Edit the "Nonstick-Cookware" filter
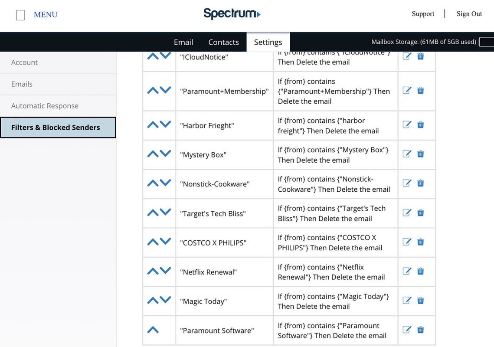494x347 pixels. [407, 183]
